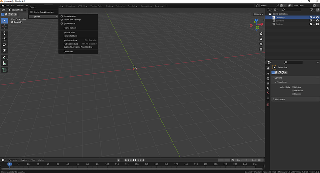Switch to the UV Editing workspace tab
Image resolution: width=320 pixels, height=173 pixels.
(x=83, y=6)
